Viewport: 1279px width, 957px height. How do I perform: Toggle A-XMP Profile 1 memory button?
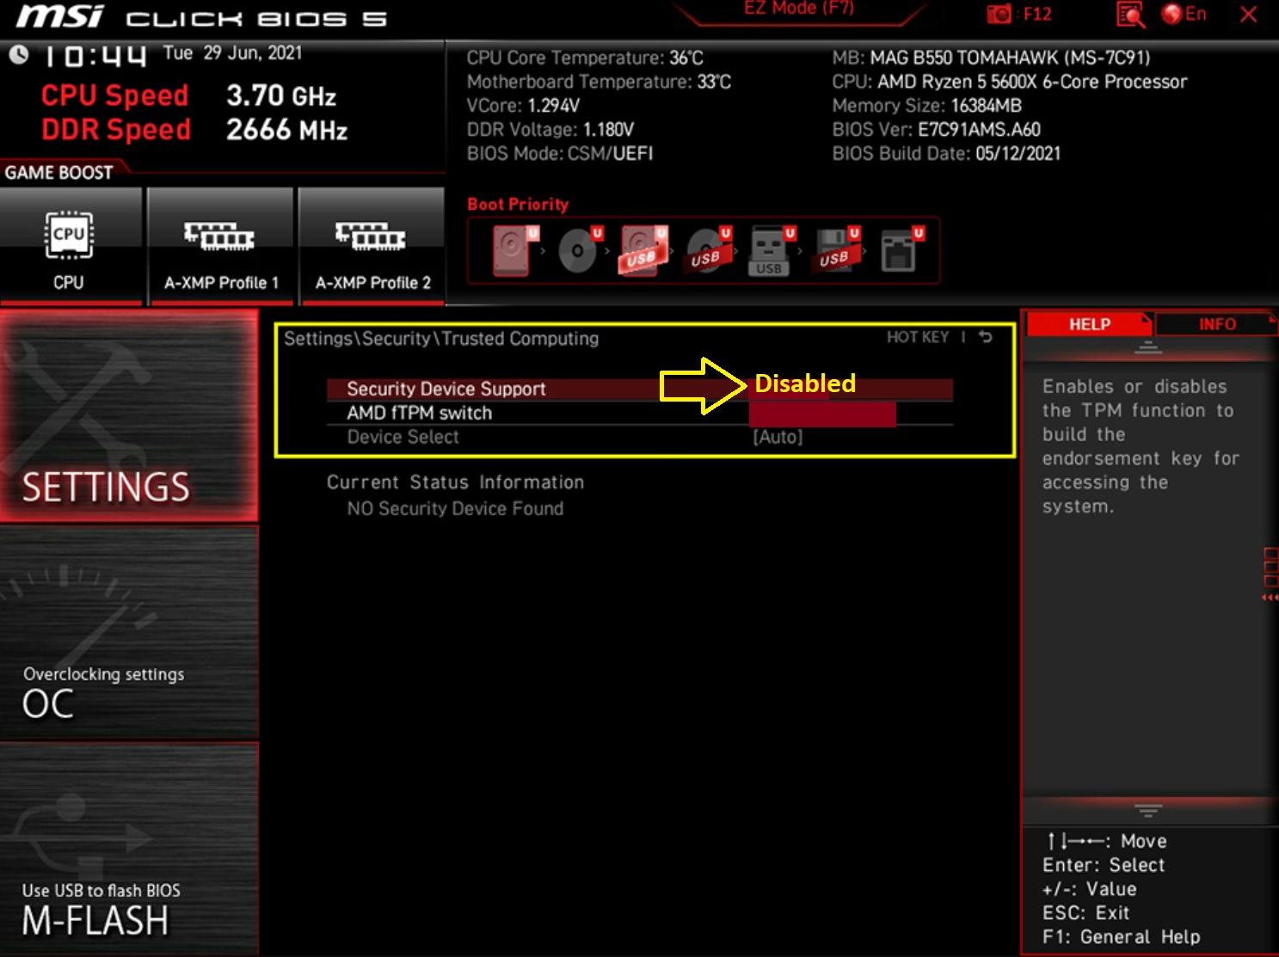pos(220,245)
